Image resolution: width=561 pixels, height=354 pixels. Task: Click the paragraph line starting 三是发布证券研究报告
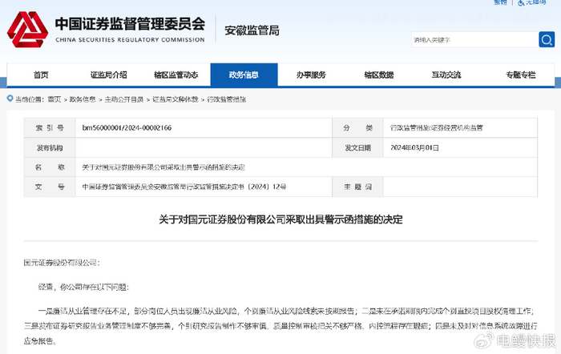pyautogui.click(x=280, y=326)
